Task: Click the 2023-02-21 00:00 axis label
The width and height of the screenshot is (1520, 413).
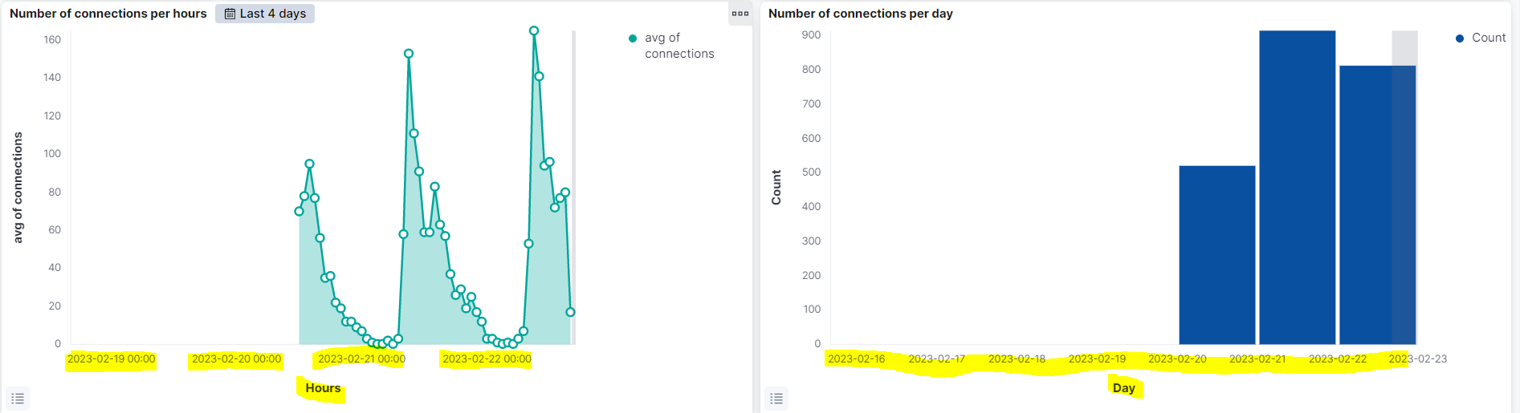Action: [x=361, y=359]
